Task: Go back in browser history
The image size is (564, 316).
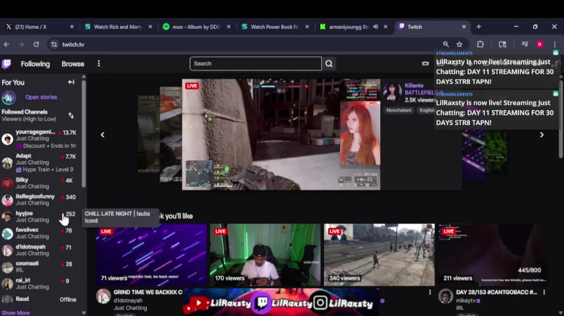Action: (7, 44)
